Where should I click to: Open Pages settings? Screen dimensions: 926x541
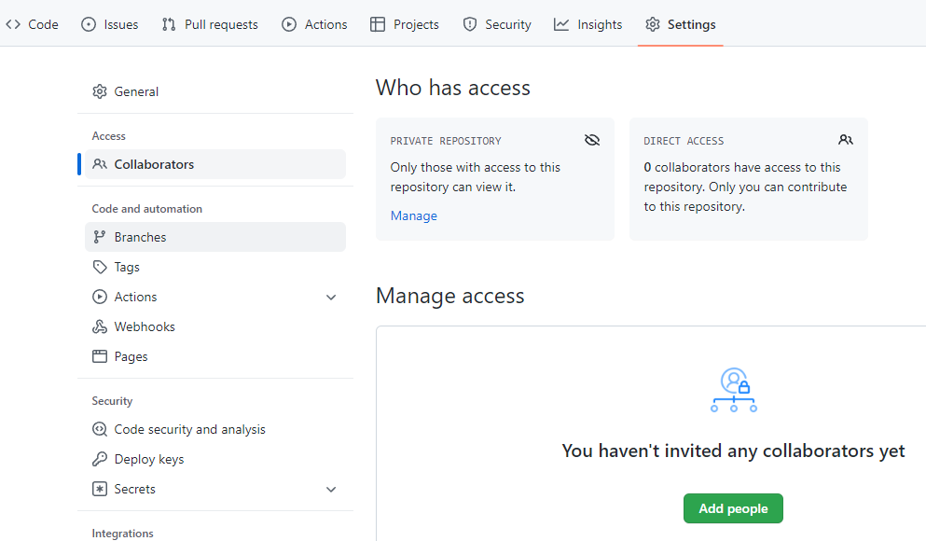215,356
